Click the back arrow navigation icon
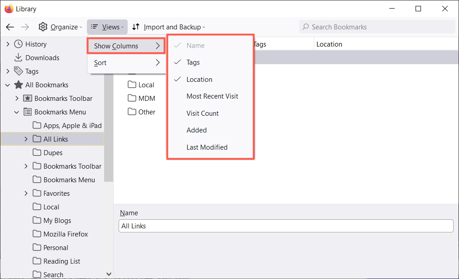The height and width of the screenshot is (279, 459). point(10,27)
